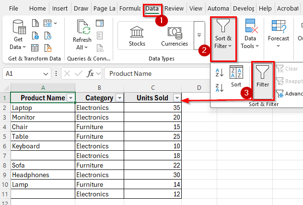Import data From Text/CSV icon
Image resolution: width=303 pixels, height=205 pixels.
click(35, 23)
